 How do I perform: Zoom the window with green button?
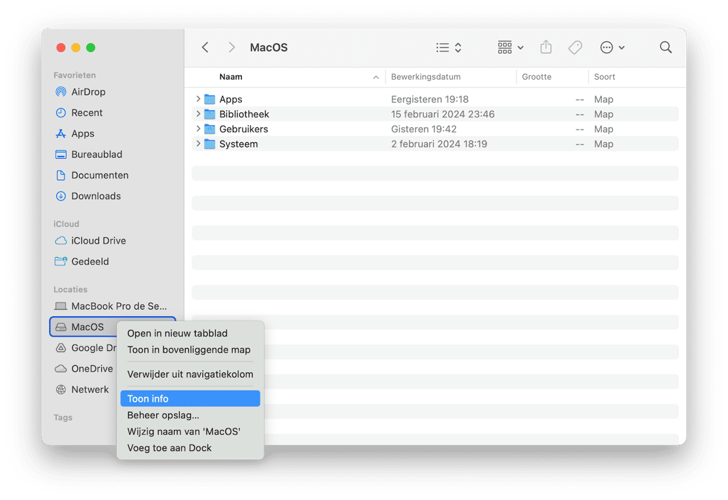tap(91, 47)
